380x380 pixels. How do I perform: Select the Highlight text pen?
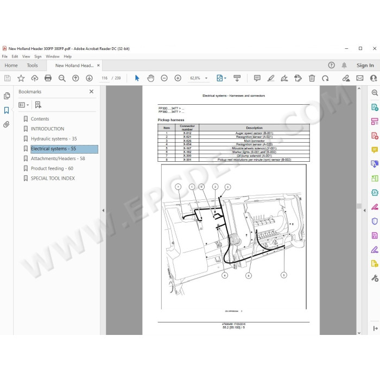pyautogui.click(x=271, y=78)
